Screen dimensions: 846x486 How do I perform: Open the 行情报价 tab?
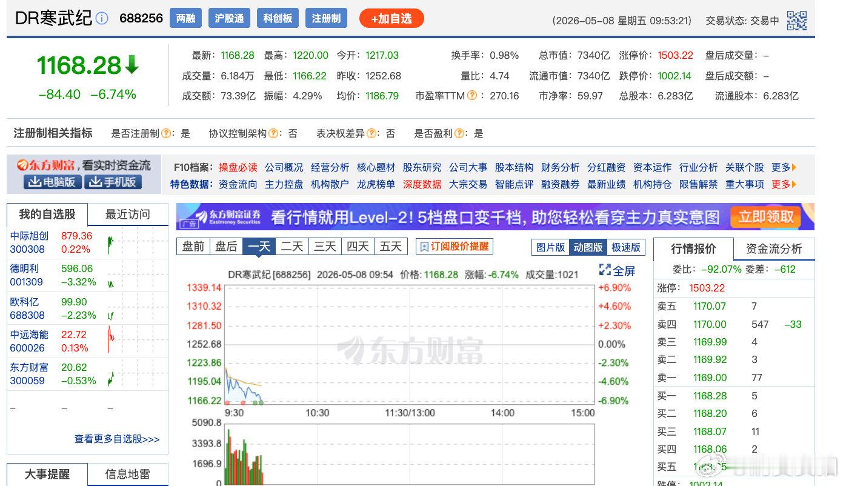693,249
